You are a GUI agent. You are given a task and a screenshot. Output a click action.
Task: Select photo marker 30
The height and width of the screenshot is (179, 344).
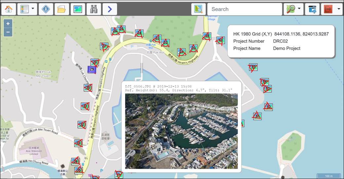(88, 88)
